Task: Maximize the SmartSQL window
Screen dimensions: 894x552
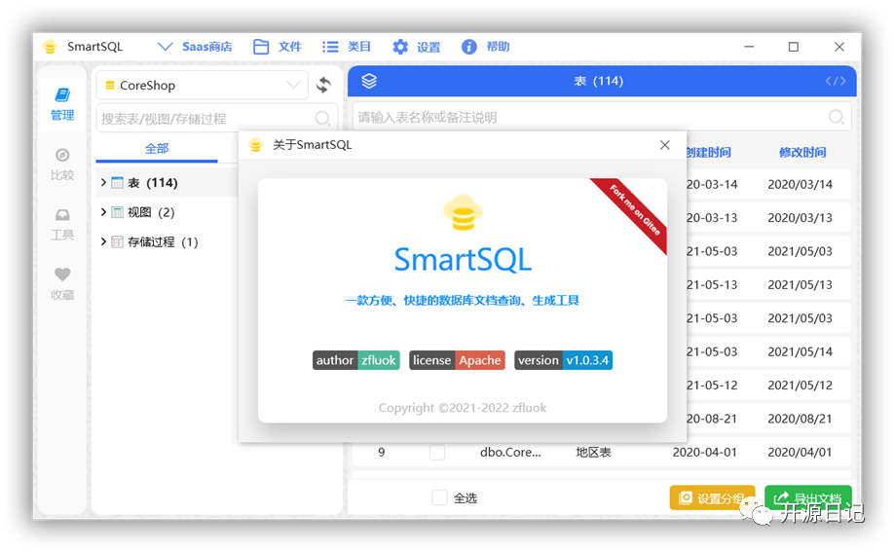Action: tap(794, 47)
